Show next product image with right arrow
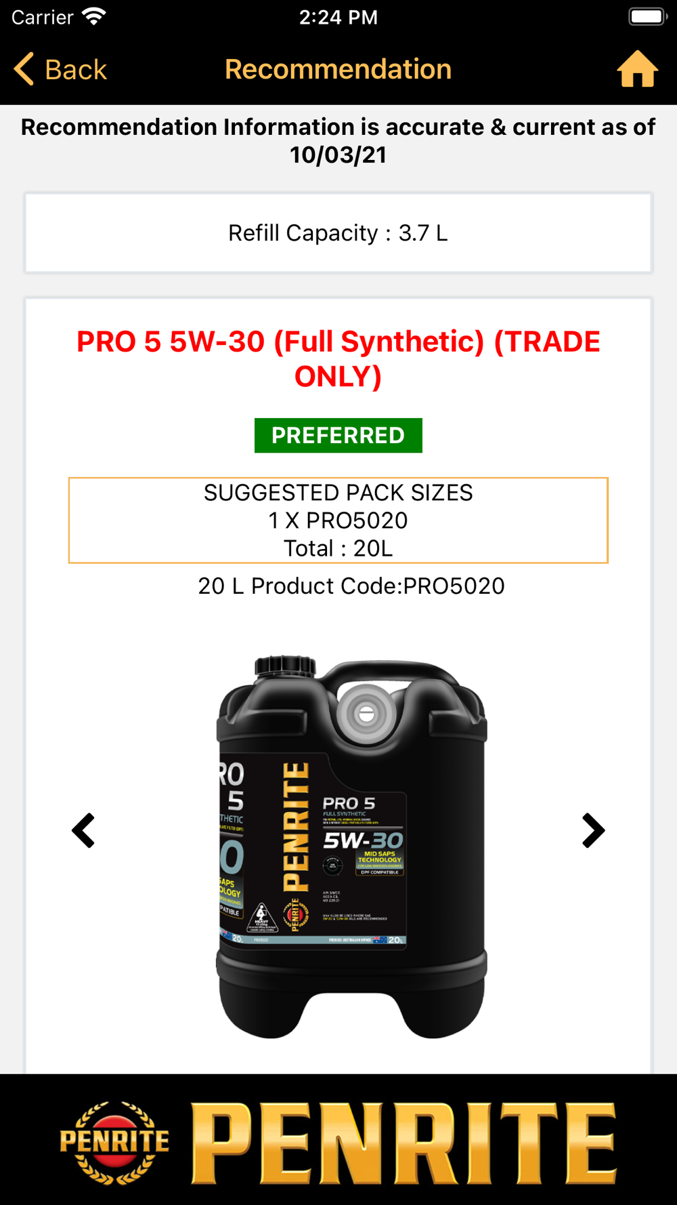 coord(593,830)
